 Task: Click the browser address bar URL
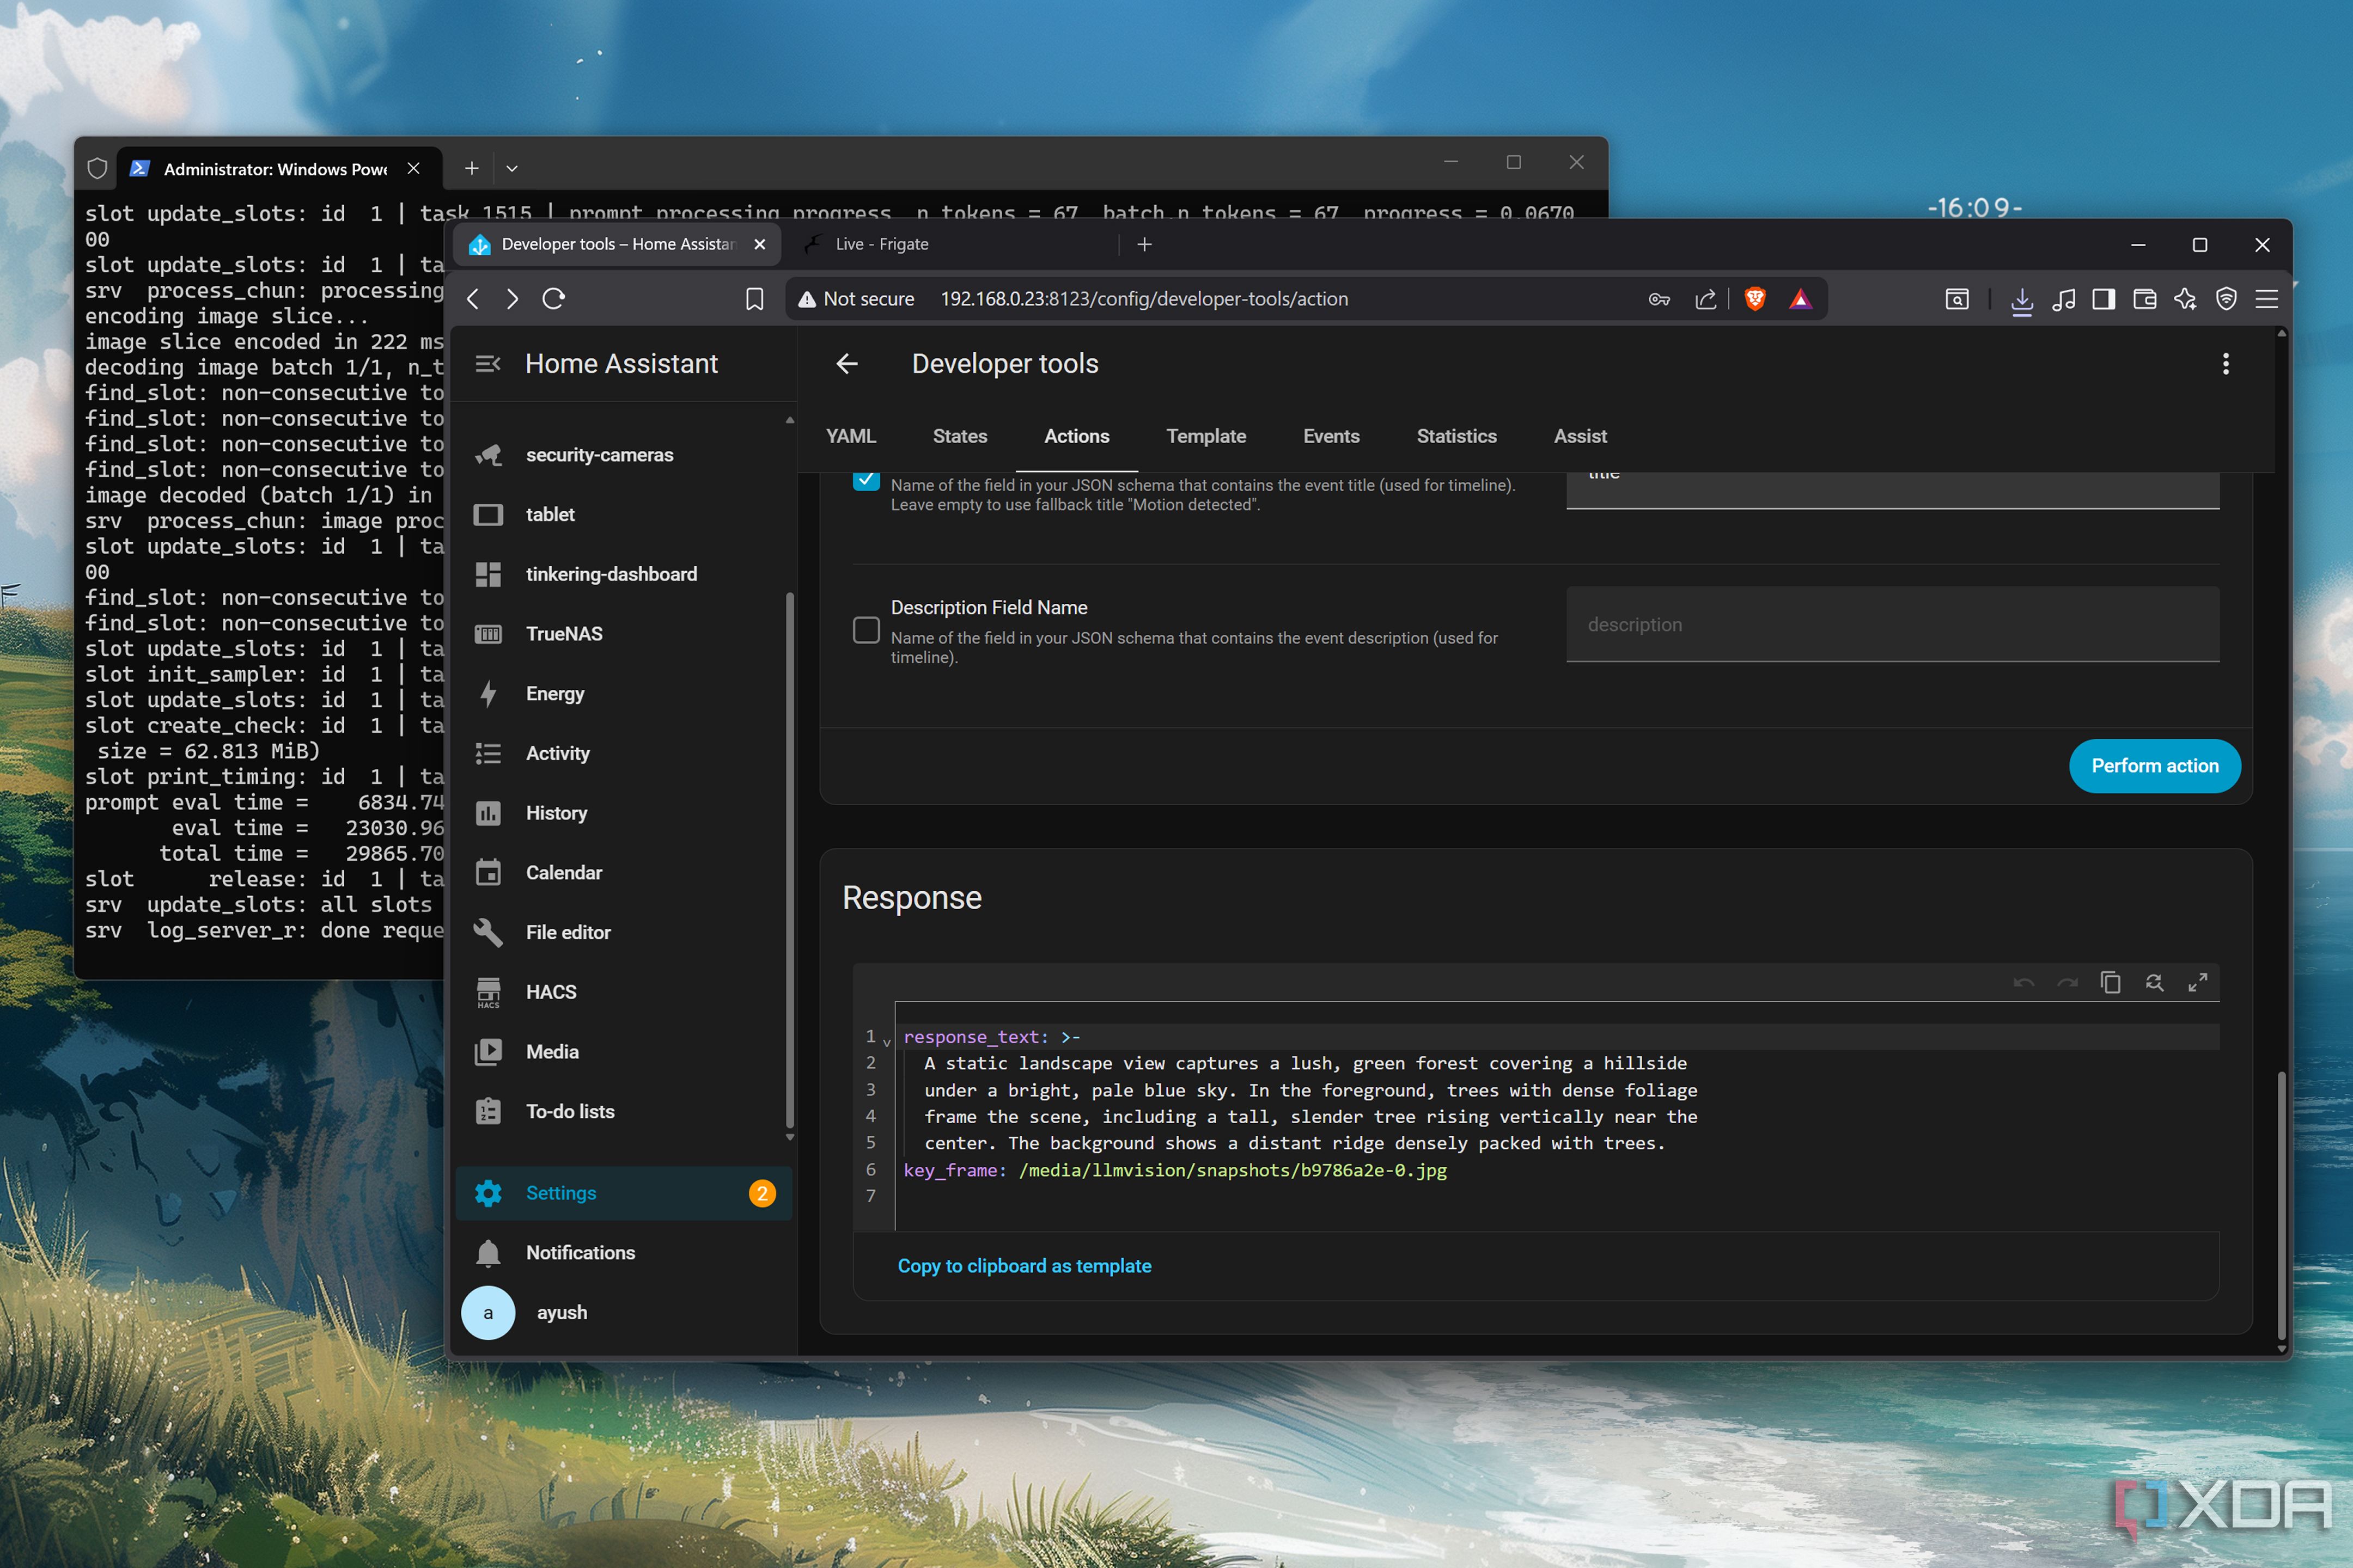[x=1144, y=299]
